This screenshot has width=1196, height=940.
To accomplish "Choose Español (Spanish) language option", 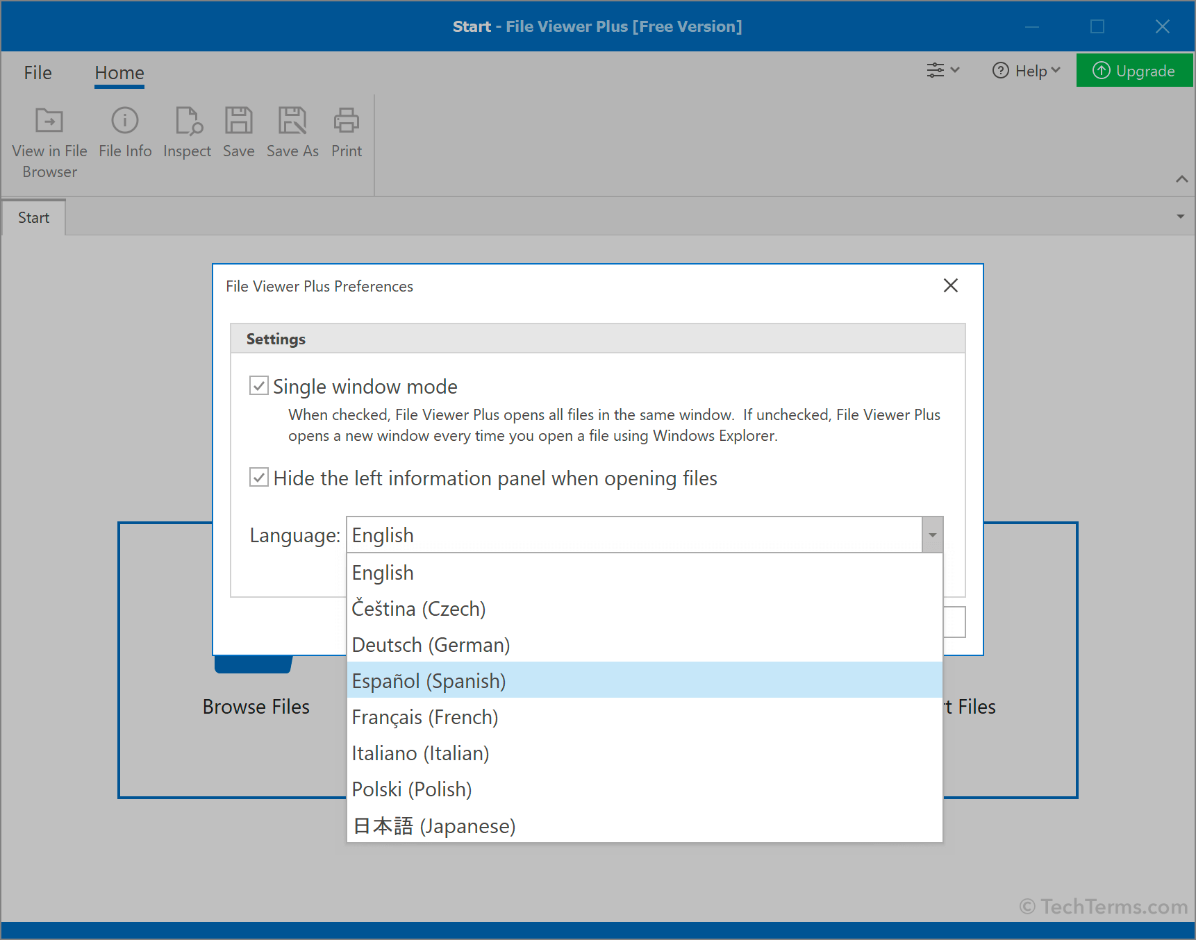I will coord(645,681).
